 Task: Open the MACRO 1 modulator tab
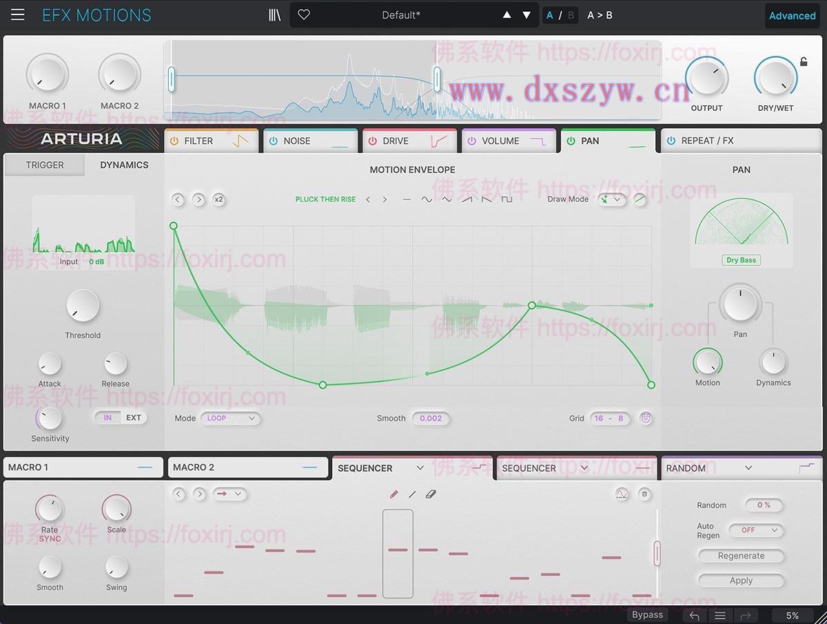point(83,468)
